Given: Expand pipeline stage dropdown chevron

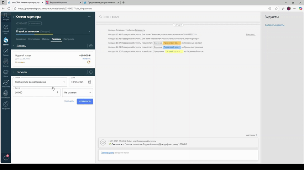Looking at the screenshot, I should click(x=90, y=31).
